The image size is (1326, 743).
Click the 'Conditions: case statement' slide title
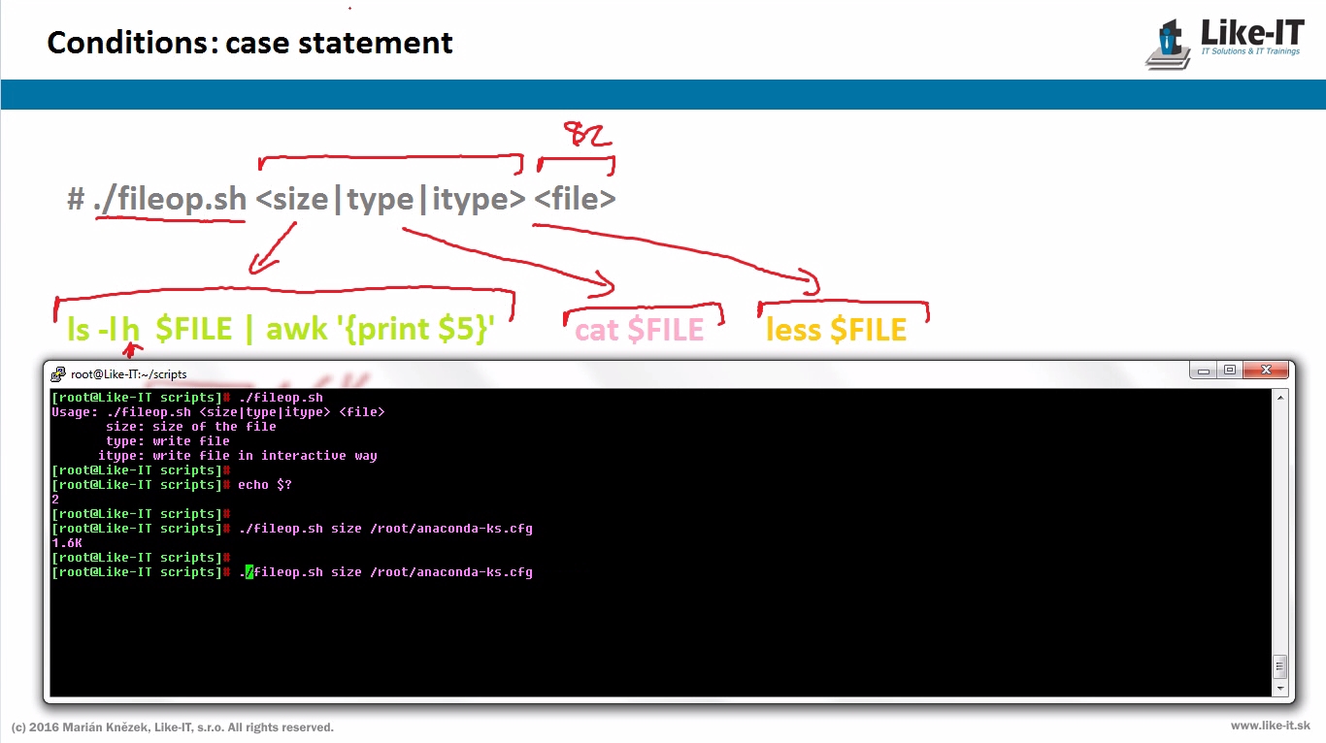[249, 43]
